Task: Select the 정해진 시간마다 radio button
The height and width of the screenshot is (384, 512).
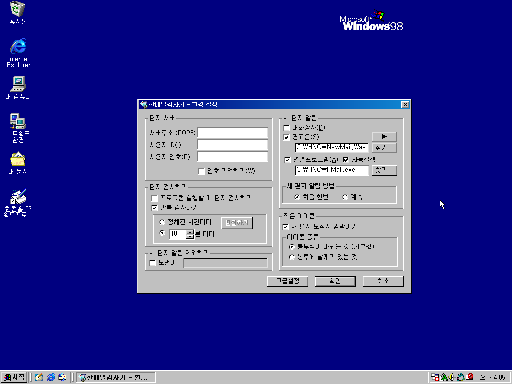Action: [x=162, y=222]
